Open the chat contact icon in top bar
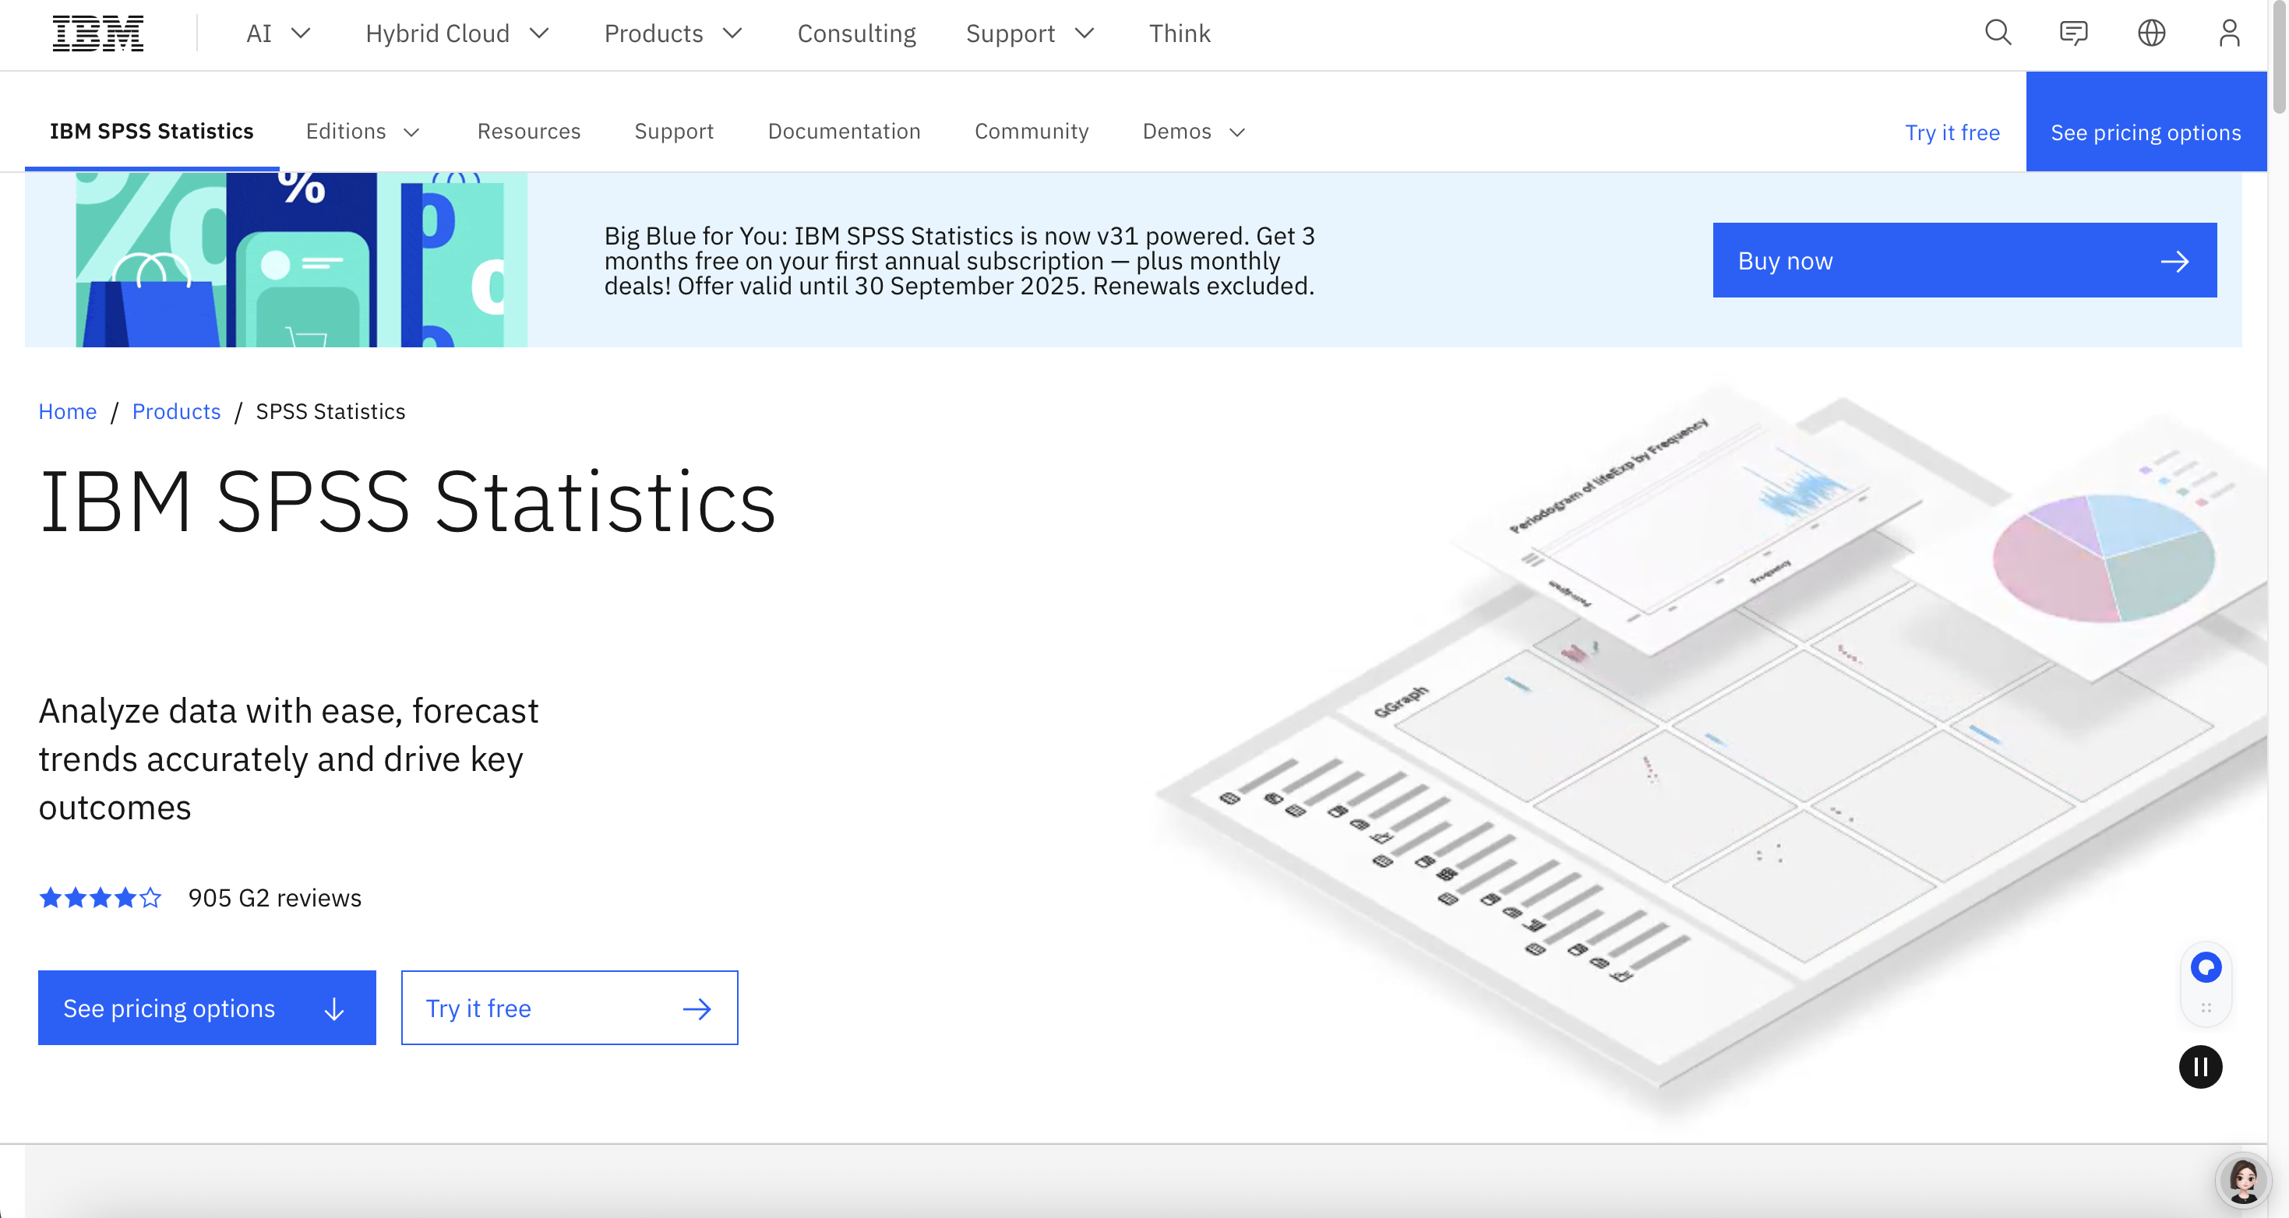The height and width of the screenshot is (1218, 2289). 2074,33
